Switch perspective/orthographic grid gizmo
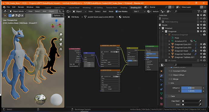This screenshot has width=209, height=112. (61, 49)
